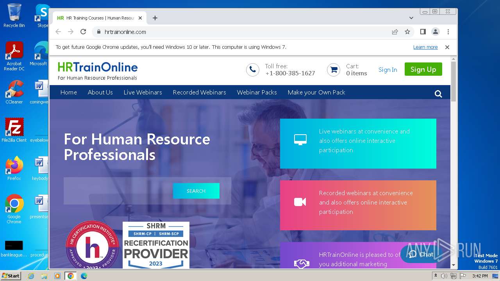View site information lock icon
The image size is (500, 281).
tap(98, 32)
